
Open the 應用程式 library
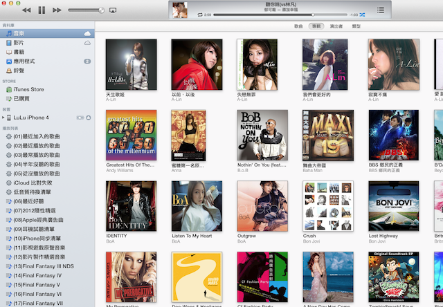(x=47, y=62)
